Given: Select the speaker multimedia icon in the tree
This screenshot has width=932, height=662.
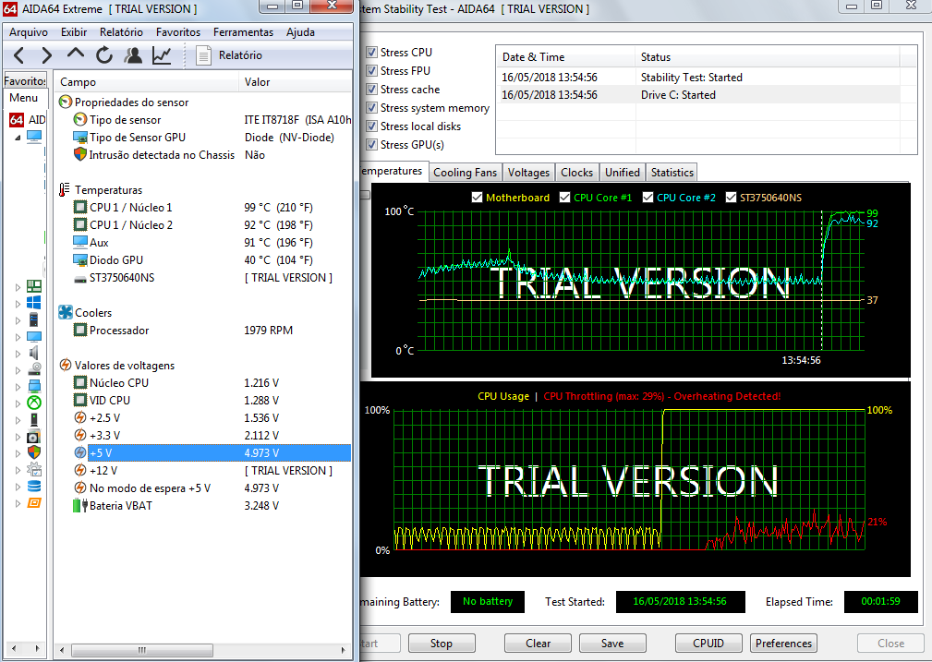Looking at the screenshot, I should pyautogui.click(x=34, y=353).
